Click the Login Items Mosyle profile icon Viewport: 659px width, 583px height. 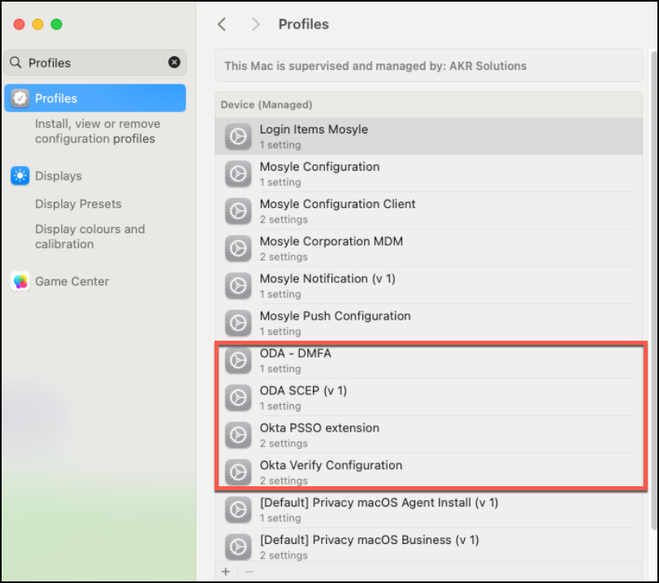(x=237, y=137)
